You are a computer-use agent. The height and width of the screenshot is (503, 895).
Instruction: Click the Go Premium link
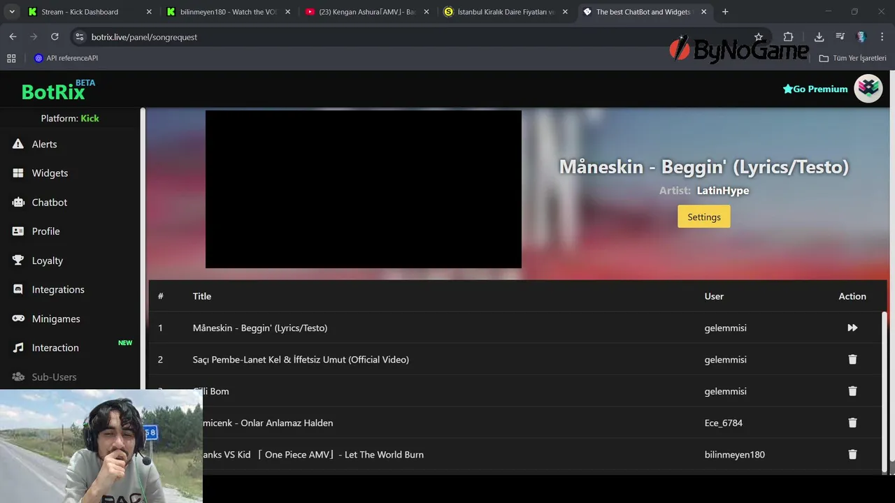[815, 89]
